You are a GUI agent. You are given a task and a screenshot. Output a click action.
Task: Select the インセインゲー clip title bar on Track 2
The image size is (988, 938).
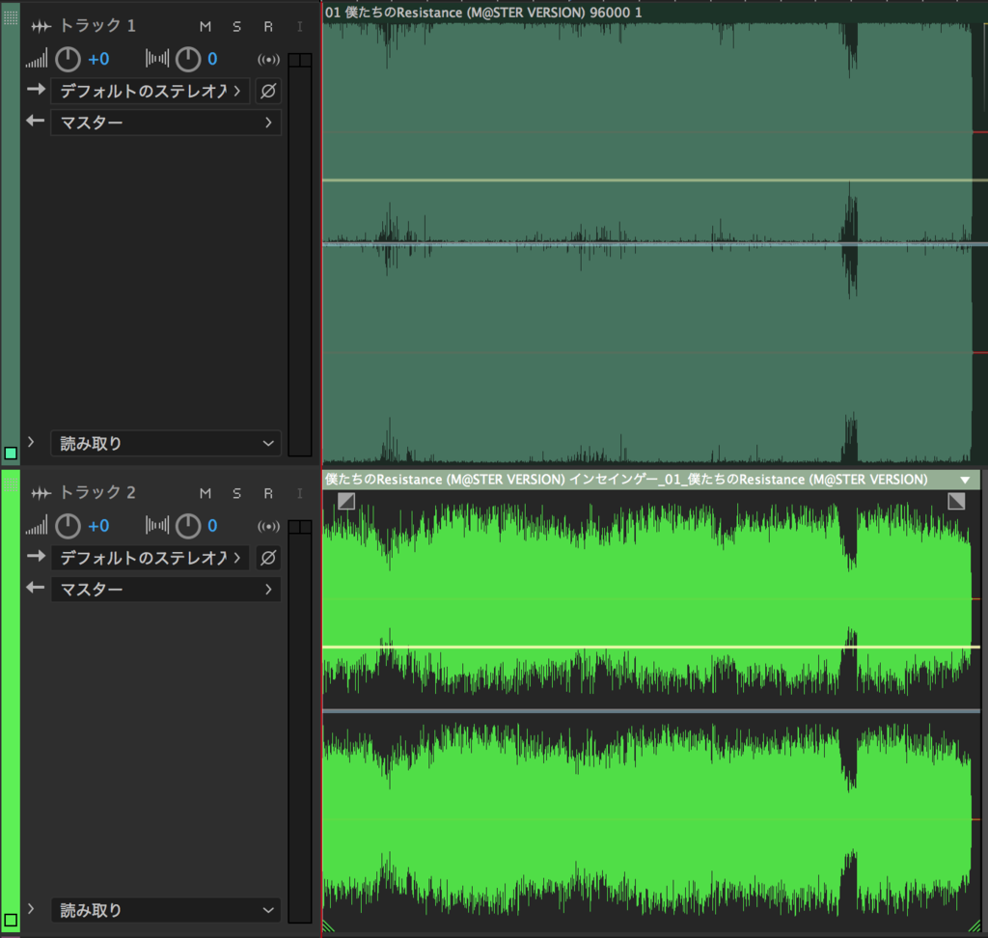(x=651, y=480)
